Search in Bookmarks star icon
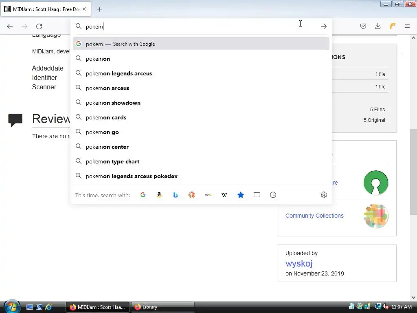The width and height of the screenshot is (417, 313). click(x=241, y=195)
